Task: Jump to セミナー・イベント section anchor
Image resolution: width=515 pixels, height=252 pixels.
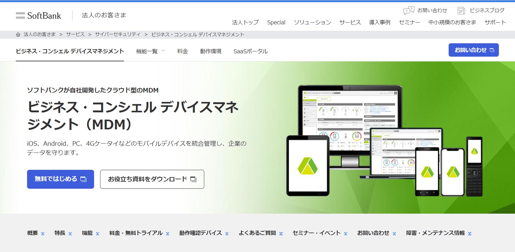Action: pyautogui.click(x=320, y=233)
